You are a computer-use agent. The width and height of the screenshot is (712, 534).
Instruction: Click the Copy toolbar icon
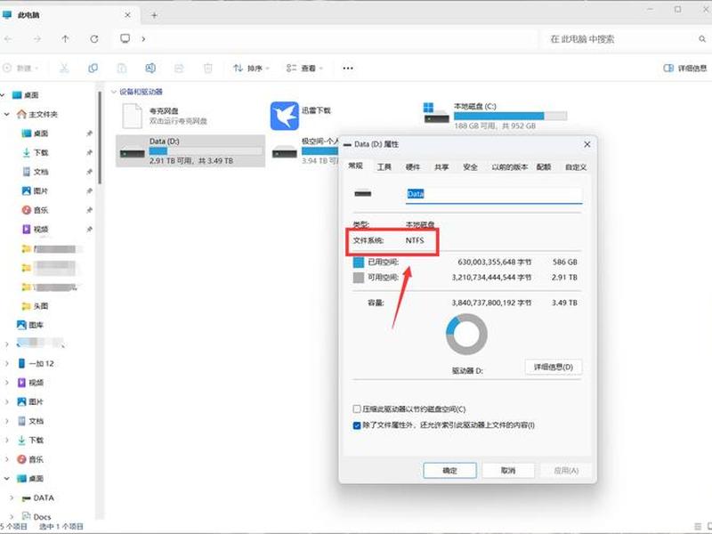click(x=93, y=69)
